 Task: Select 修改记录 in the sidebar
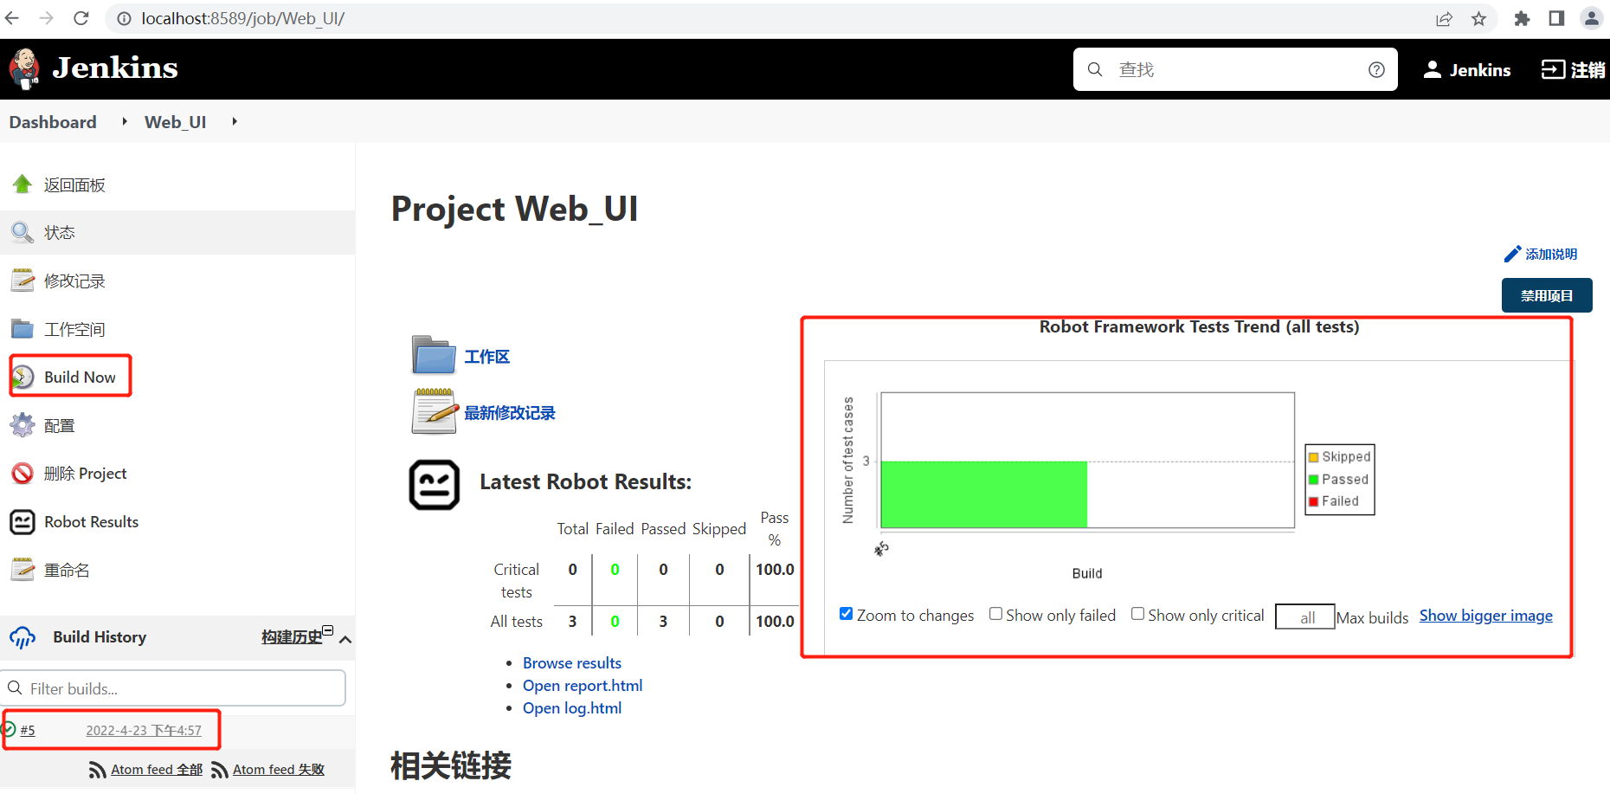[74, 281]
